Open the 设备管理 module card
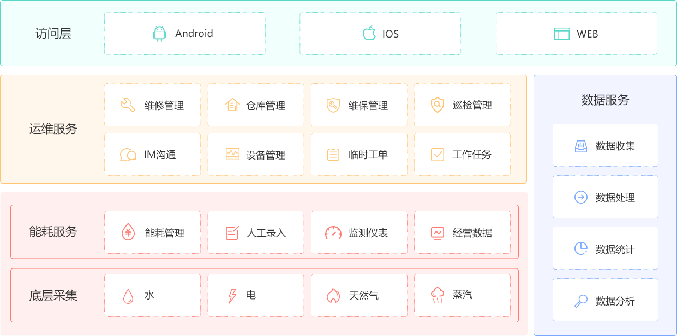The image size is (677, 336). (x=255, y=155)
